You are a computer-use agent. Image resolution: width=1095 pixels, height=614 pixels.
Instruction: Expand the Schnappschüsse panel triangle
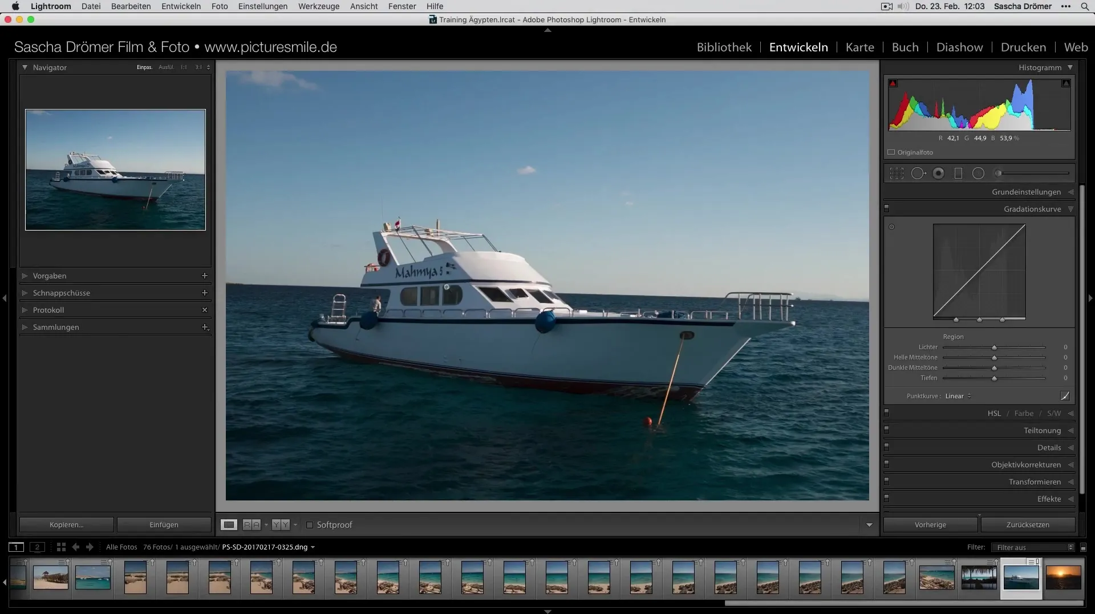point(25,293)
